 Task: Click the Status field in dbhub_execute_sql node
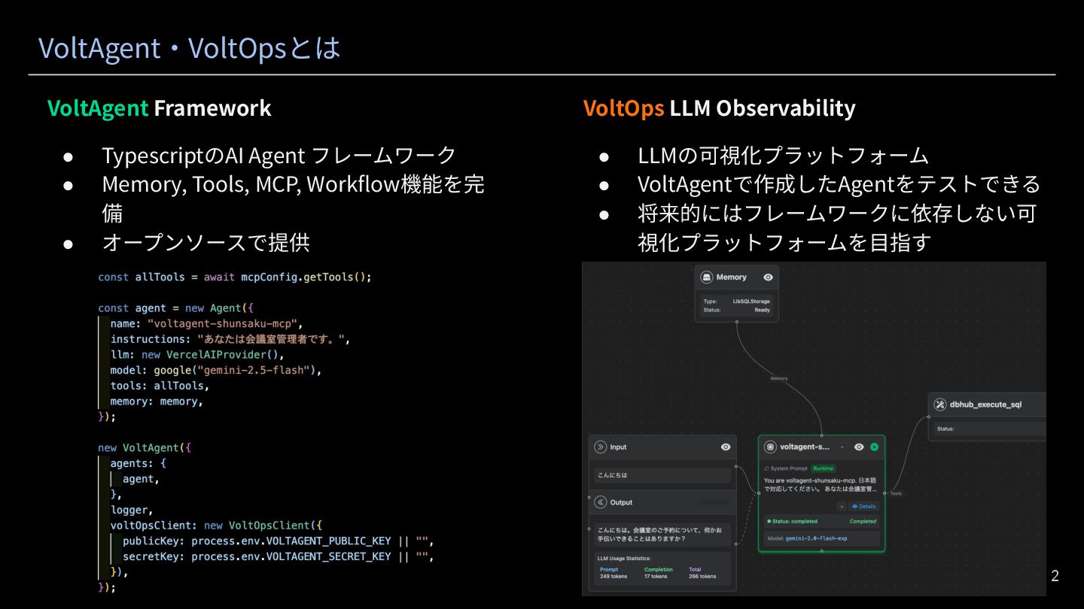pos(989,429)
